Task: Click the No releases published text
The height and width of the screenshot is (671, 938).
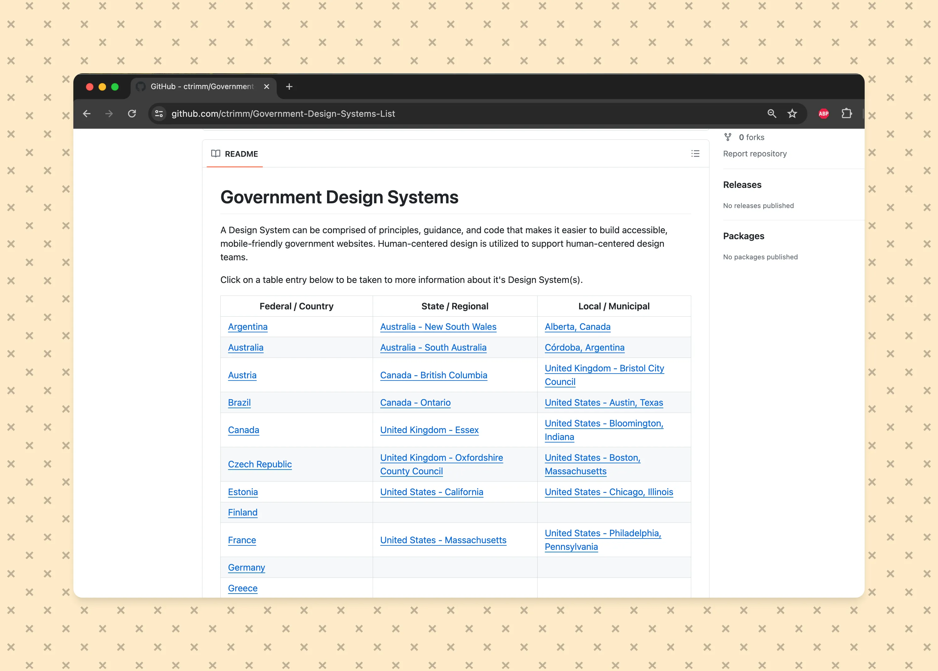Action: [x=758, y=206]
